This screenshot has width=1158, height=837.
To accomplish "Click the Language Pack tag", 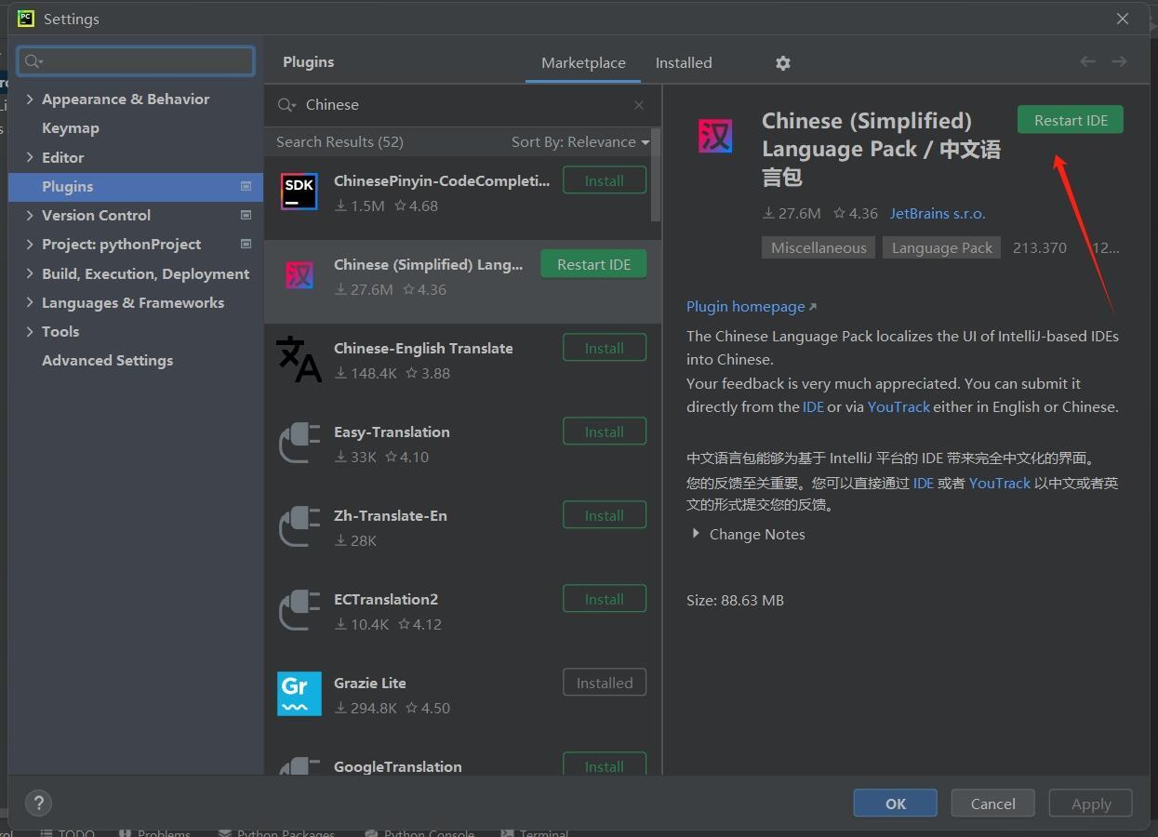I will [x=942, y=247].
